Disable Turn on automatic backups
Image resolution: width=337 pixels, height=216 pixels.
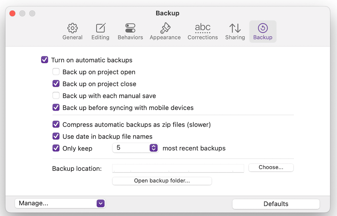click(45, 60)
